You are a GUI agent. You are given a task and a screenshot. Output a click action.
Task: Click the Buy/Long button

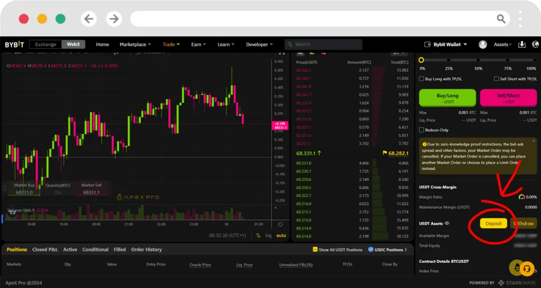click(447, 98)
